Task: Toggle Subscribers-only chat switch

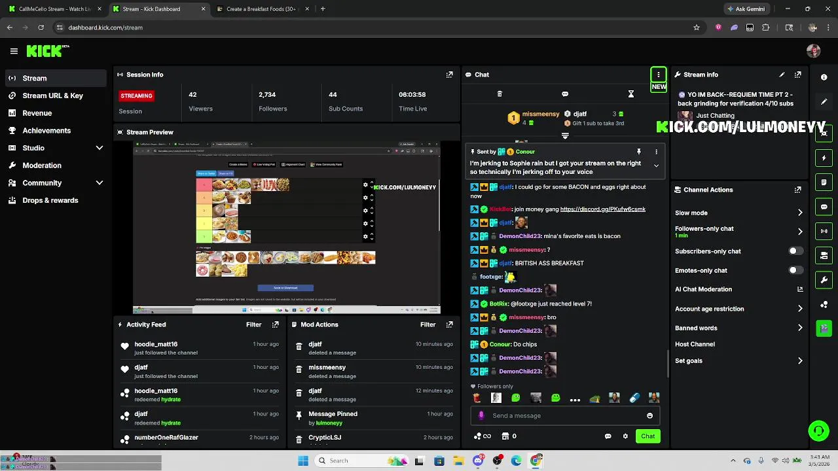Action: [x=795, y=251]
